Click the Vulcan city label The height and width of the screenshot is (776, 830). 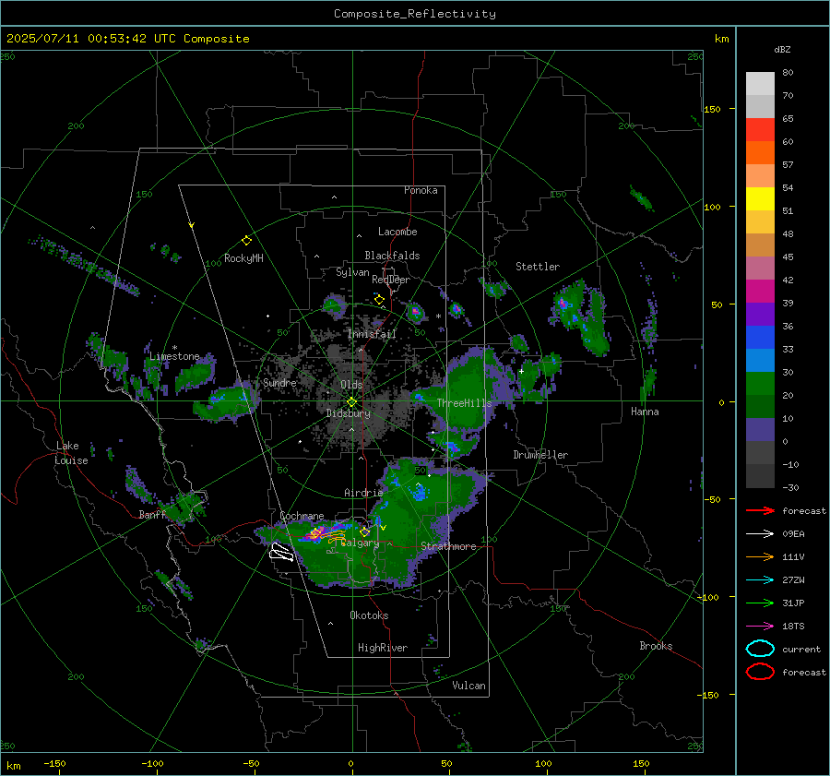(468, 686)
